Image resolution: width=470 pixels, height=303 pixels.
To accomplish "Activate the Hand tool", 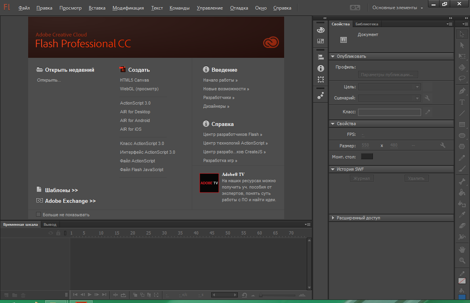I will (x=462, y=250).
